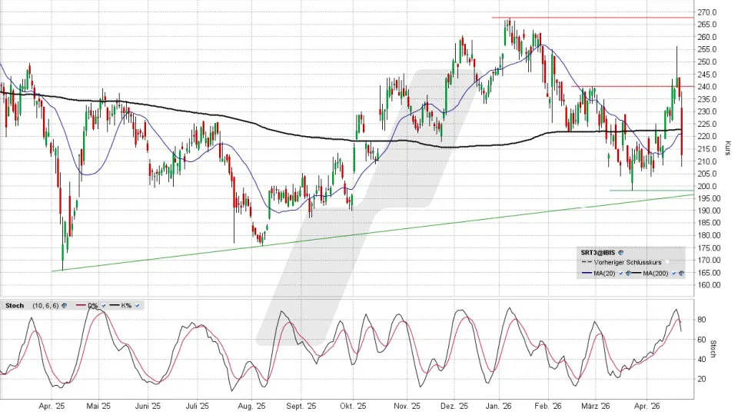Screen dimensions: 738x415
Task: Click the MA(200) legend label
Action: click(x=656, y=274)
